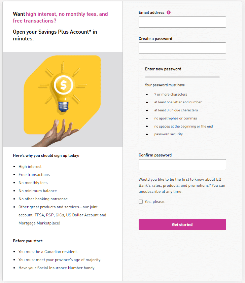Focus the Create a password field
Viewport: 245px width, 283px height.
click(x=182, y=48)
